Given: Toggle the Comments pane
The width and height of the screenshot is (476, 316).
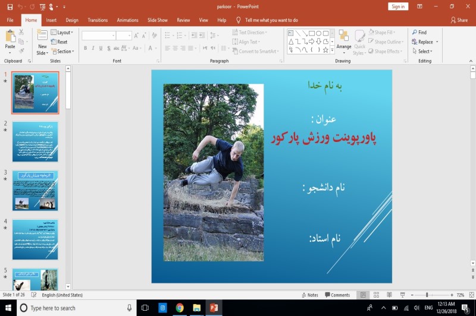Looking at the screenshot, I should [337, 295].
